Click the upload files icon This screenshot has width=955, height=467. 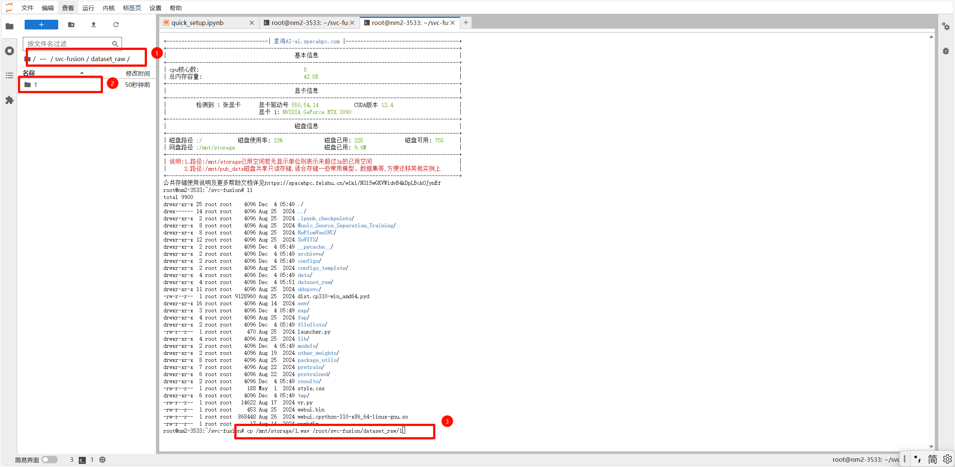click(x=94, y=25)
